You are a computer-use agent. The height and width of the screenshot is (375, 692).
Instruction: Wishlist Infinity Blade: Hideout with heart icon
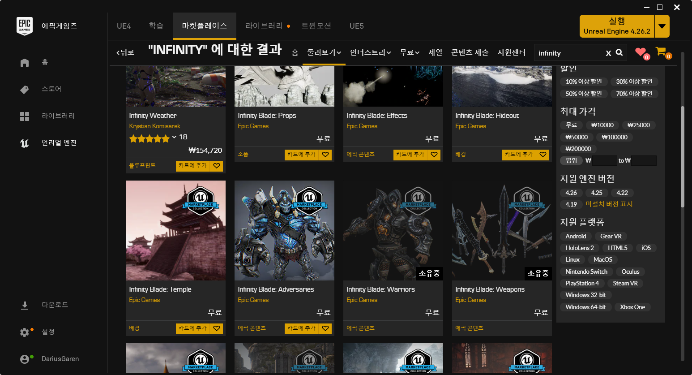[x=543, y=155]
